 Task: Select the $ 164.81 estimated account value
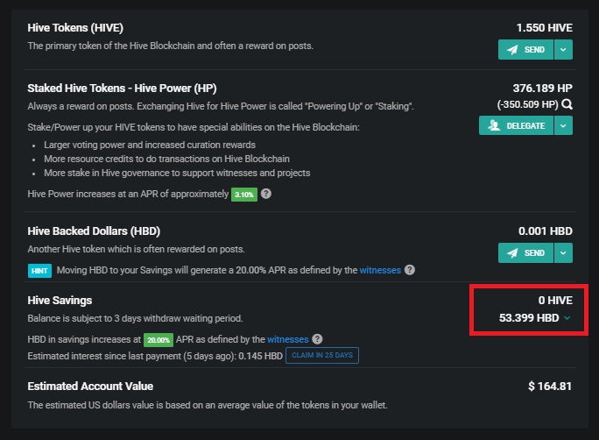(550, 387)
